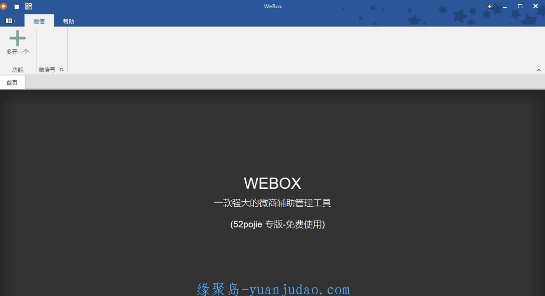Close the WeBox window
This screenshot has width=545, height=296.
(536, 6)
